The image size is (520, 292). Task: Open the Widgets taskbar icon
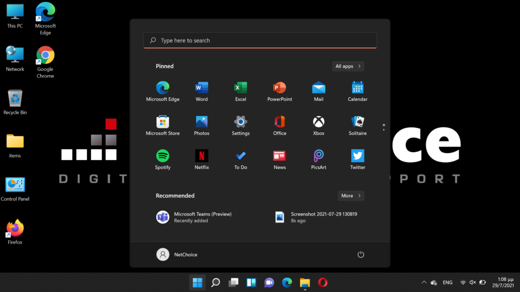[x=251, y=282]
